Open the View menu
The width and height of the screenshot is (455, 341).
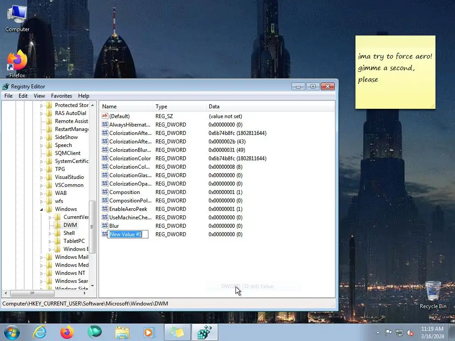39,96
